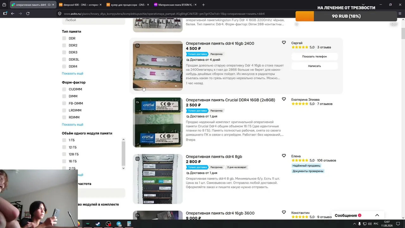Add the ddr4 8gb listing to favorites
This screenshot has width=405, height=228.
pyautogui.click(x=284, y=156)
